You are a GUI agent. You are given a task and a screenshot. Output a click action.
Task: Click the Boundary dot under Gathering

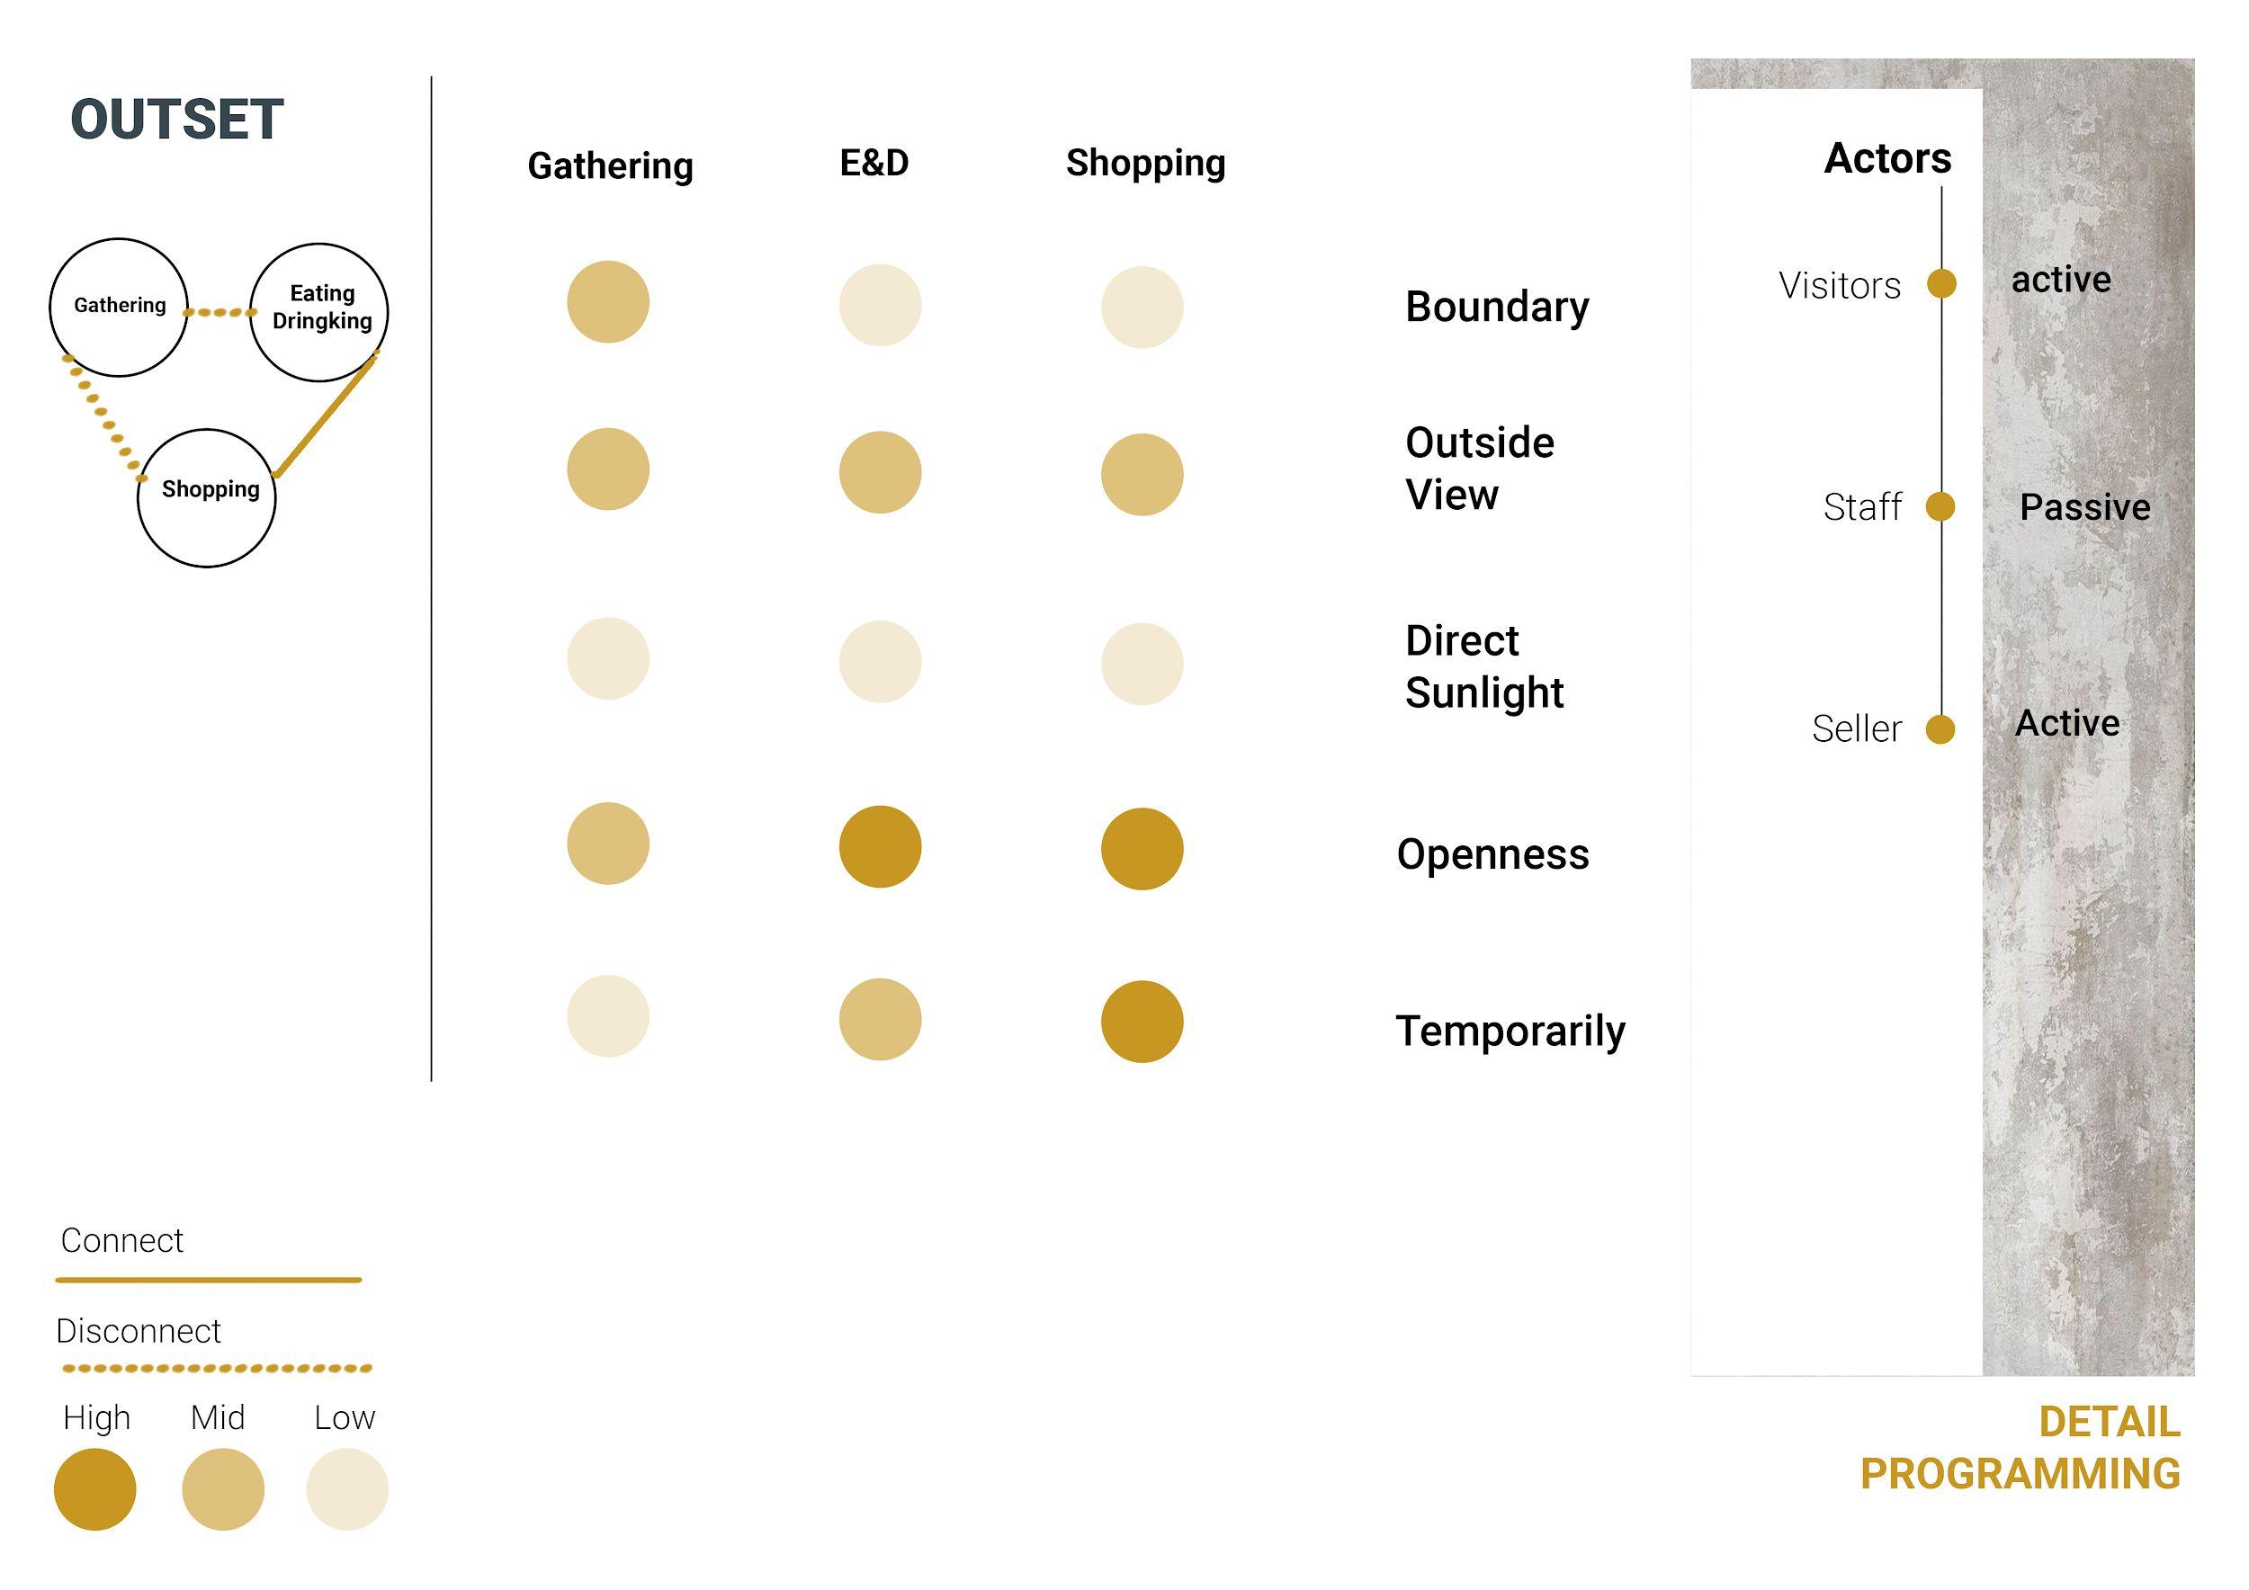[608, 301]
